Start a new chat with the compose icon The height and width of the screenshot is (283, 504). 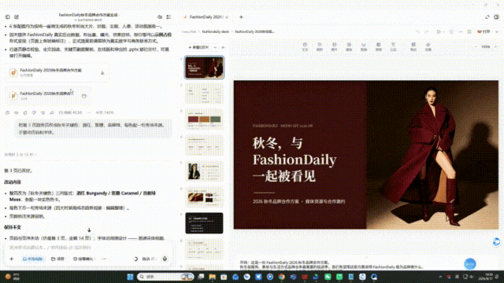tap(17, 17)
